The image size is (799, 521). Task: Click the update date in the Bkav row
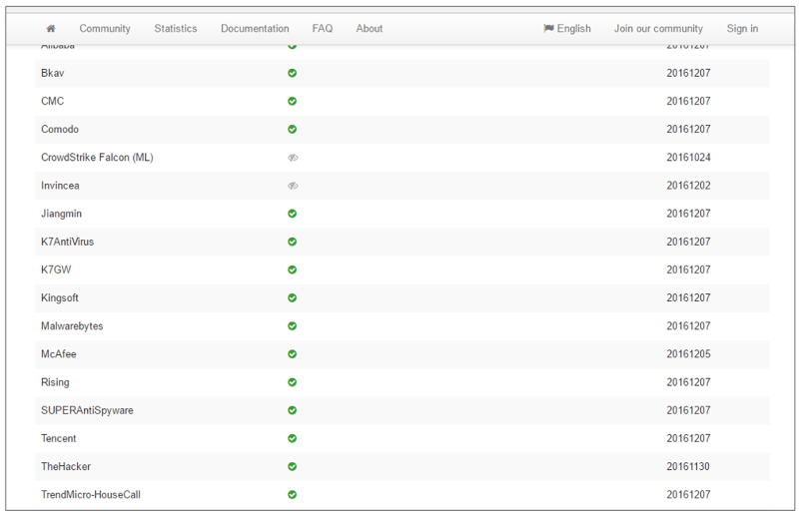(x=688, y=73)
